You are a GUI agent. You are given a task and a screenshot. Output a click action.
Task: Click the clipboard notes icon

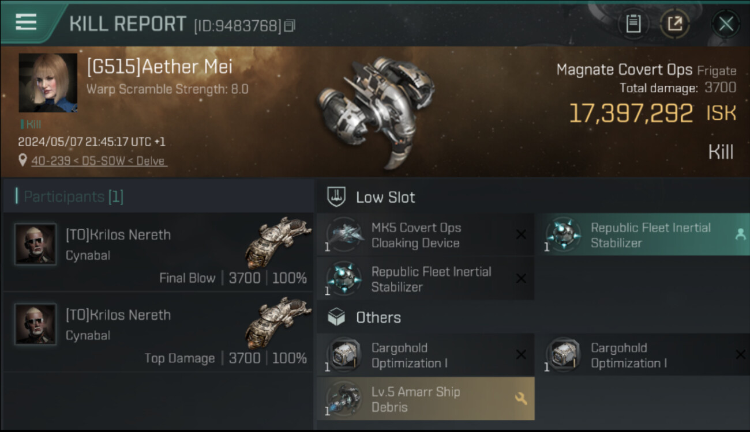pyautogui.click(x=633, y=24)
